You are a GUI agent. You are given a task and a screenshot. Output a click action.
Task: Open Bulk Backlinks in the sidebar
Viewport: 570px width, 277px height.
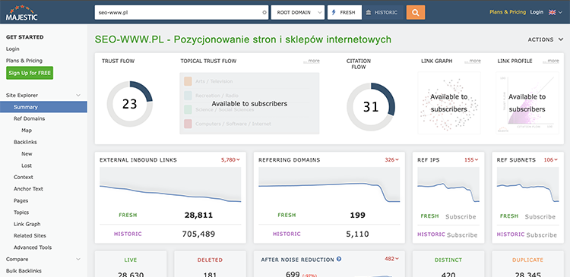pyautogui.click(x=24, y=271)
